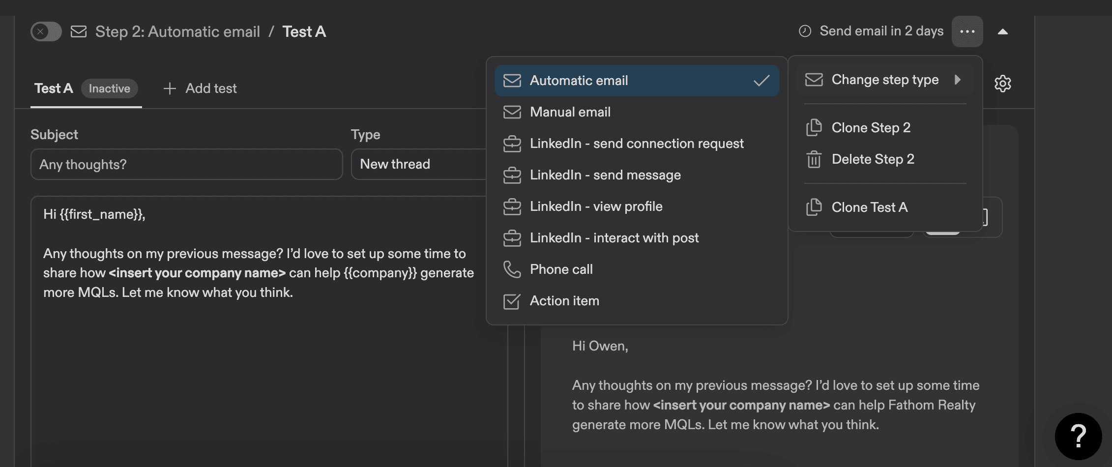Open the three-dots step options menu
Image resolution: width=1112 pixels, height=467 pixels.
[967, 31]
